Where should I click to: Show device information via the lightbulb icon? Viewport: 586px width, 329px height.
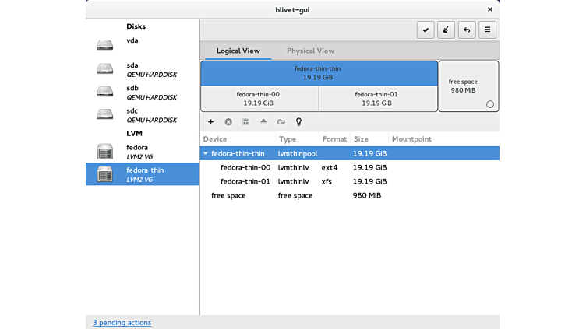point(298,122)
